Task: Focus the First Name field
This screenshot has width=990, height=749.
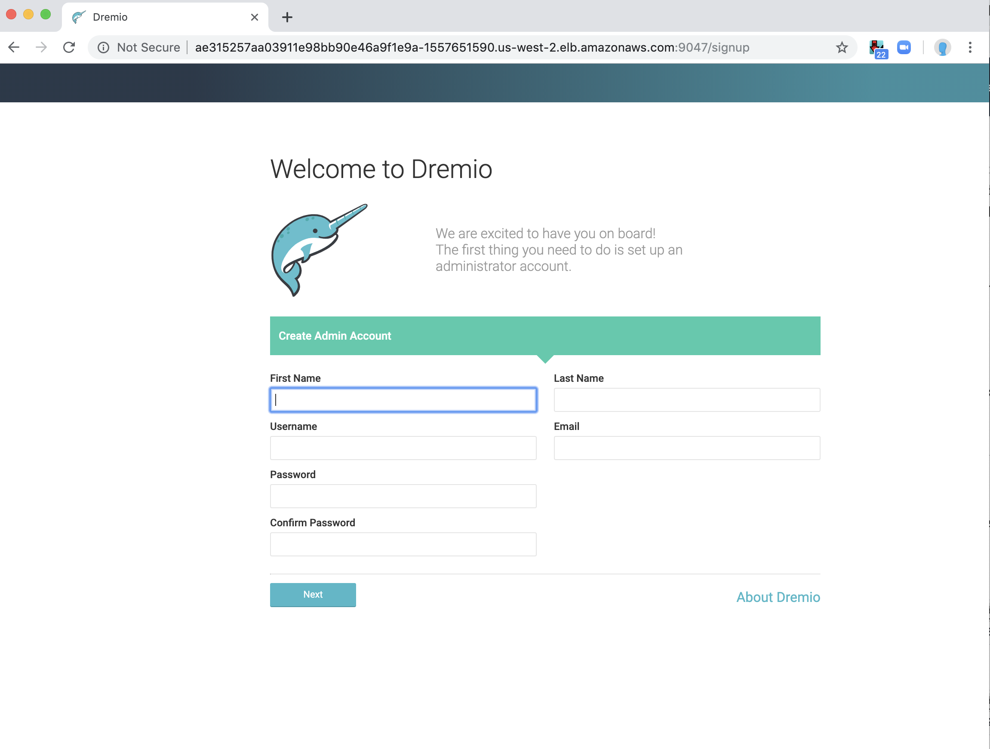Action: (x=403, y=399)
